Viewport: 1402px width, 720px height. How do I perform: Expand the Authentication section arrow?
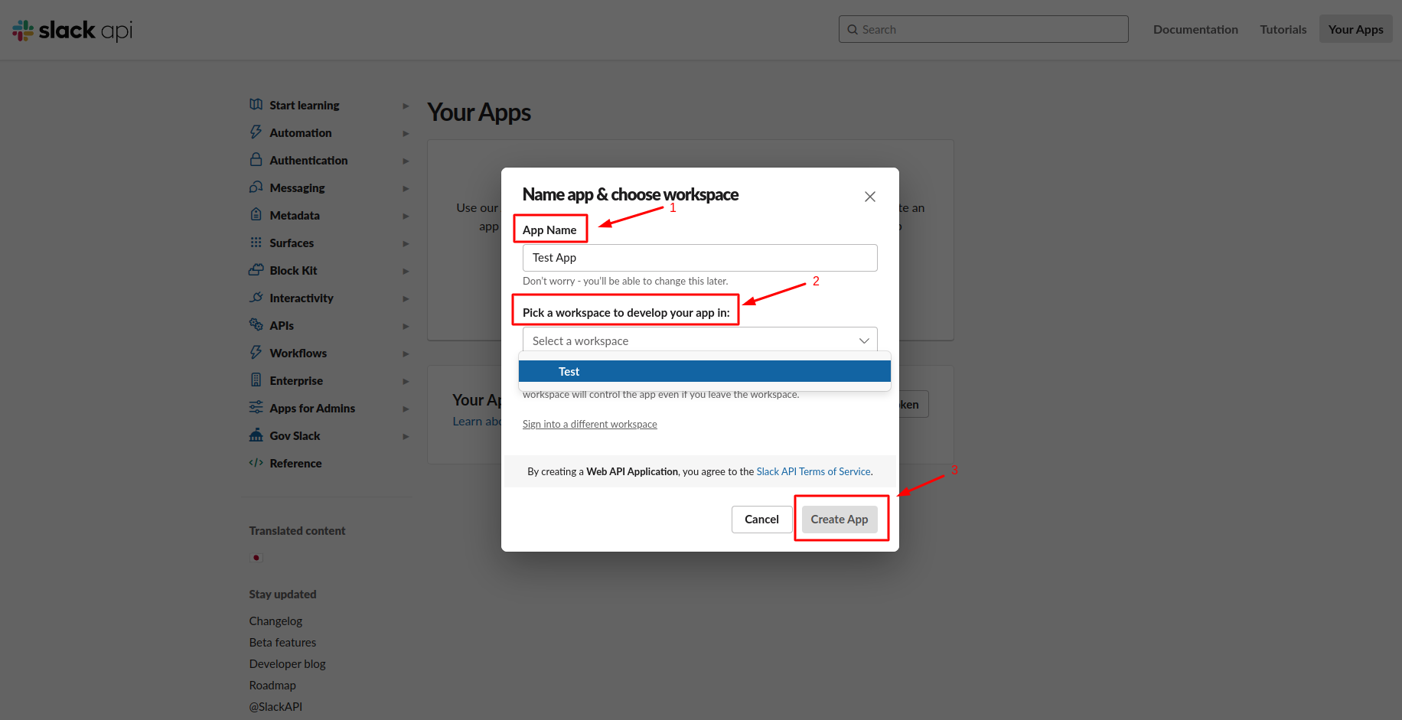coord(406,161)
